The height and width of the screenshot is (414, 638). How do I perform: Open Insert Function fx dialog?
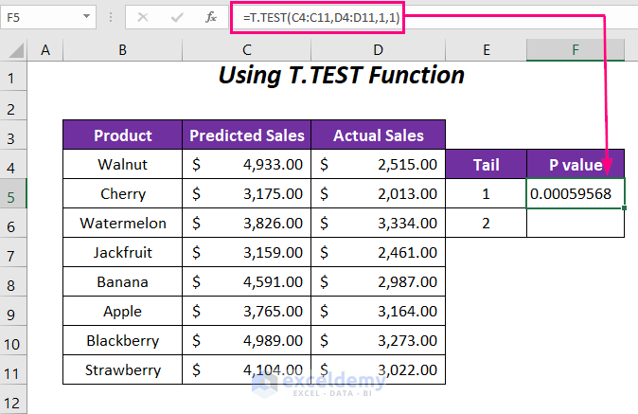(206, 17)
